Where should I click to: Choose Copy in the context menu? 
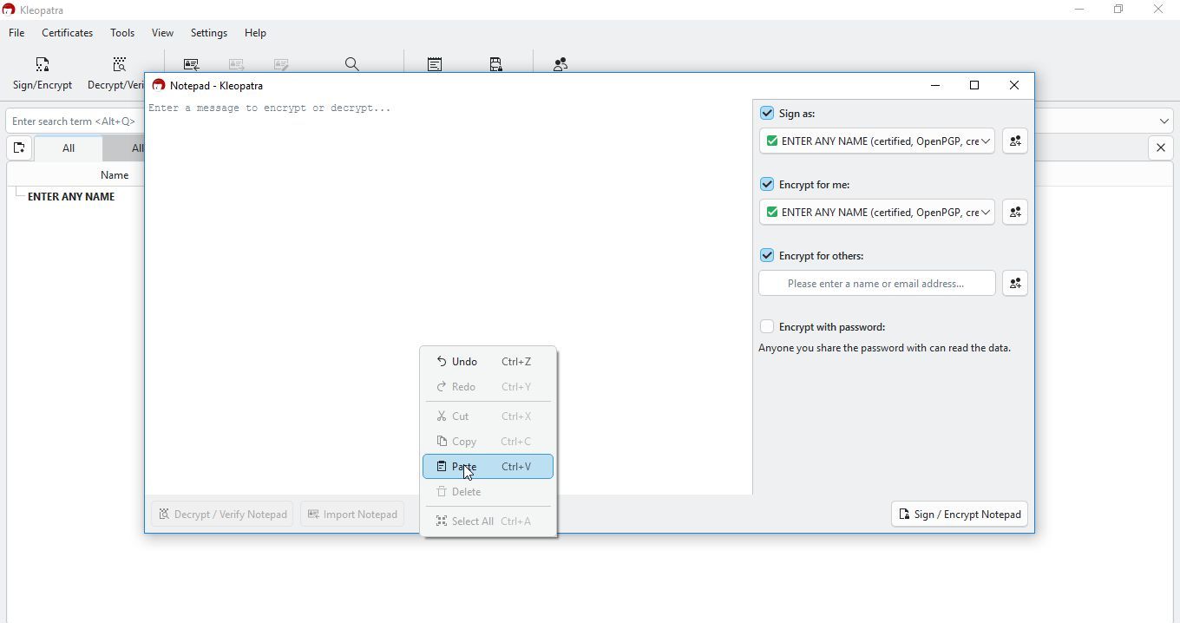click(x=488, y=442)
